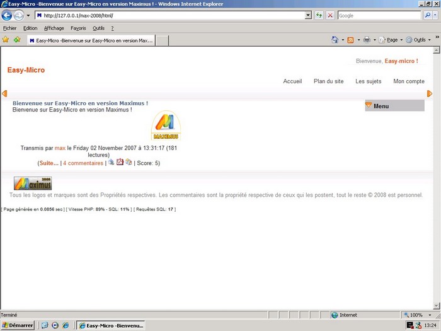Click the Suite... read more link
The height and width of the screenshot is (331, 441).
click(49, 163)
